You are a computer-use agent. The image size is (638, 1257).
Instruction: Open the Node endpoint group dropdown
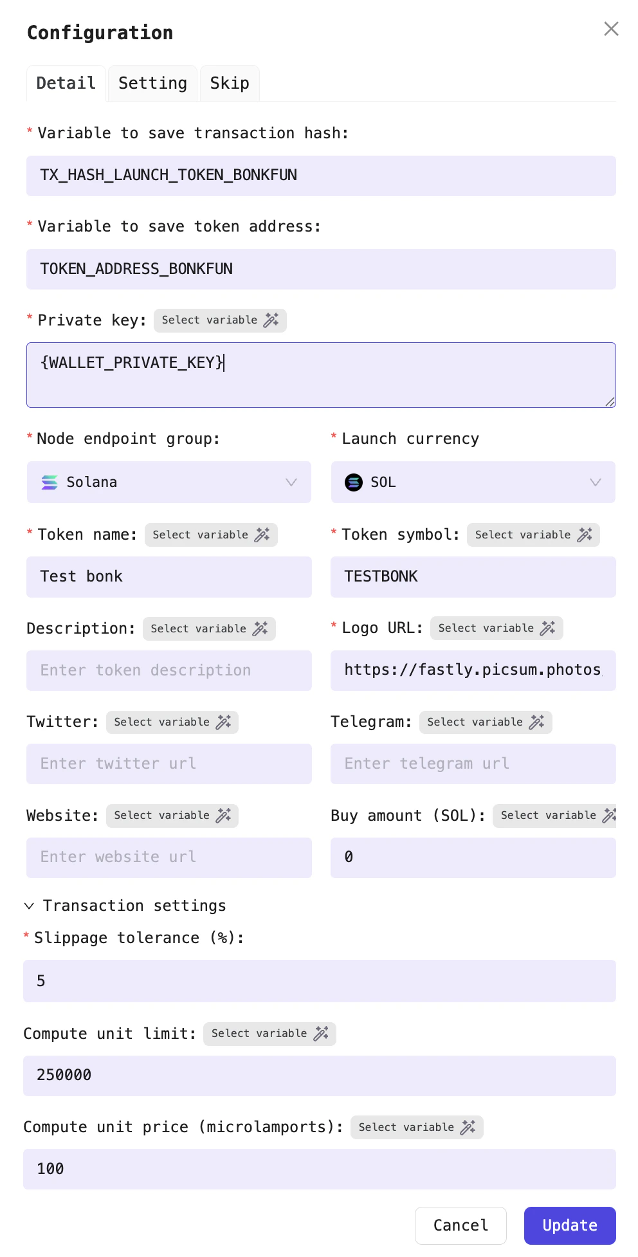point(291,482)
